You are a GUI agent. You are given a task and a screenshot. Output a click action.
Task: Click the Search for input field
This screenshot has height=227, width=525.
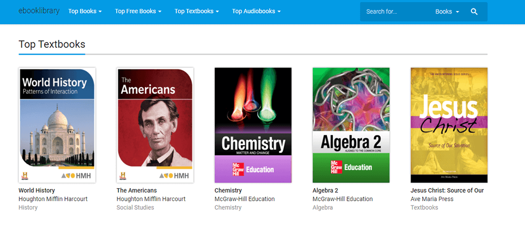[396, 12]
